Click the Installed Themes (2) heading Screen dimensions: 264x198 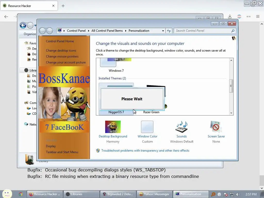[112, 78]
